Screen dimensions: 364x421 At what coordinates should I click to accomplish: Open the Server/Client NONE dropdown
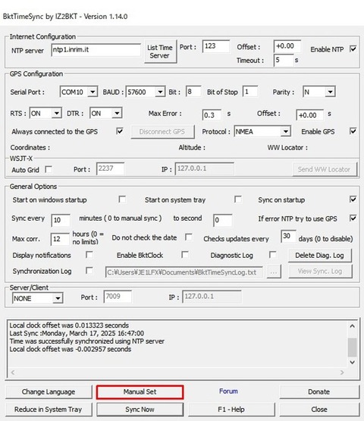tap(38, 298)
